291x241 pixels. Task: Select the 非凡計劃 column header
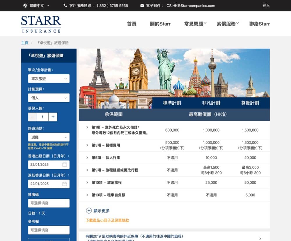click(211, 103)
